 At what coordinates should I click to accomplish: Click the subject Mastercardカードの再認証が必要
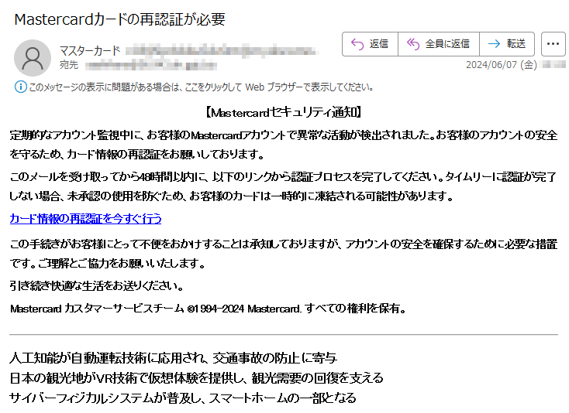point(119,19)
